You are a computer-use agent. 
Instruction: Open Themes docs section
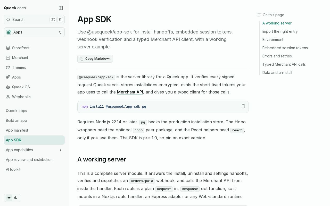(34, 67)
